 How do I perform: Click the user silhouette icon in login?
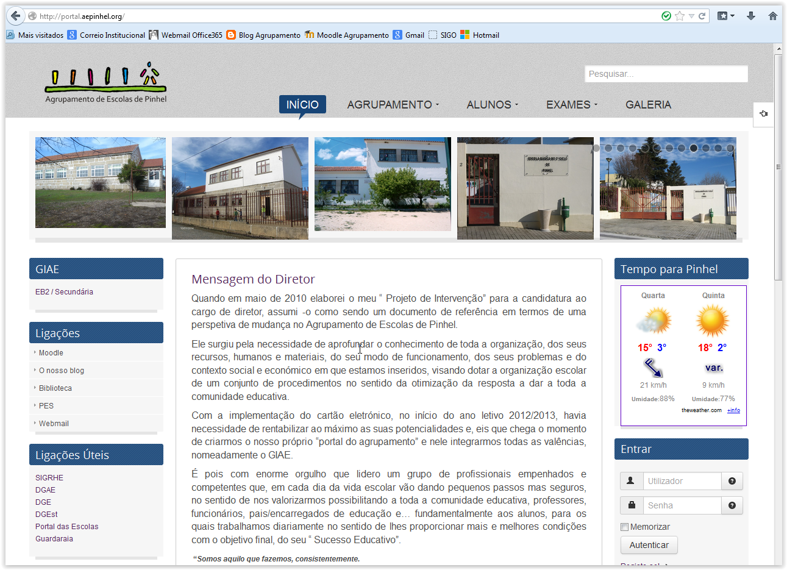(x=632, y=481)
